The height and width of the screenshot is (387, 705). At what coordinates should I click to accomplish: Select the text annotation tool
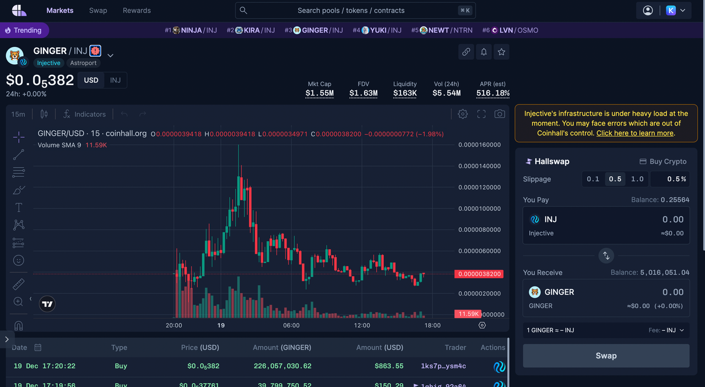[x=19, y=208]
